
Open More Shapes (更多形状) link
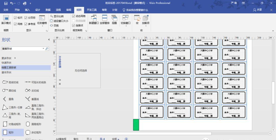(x=8, y=58)
